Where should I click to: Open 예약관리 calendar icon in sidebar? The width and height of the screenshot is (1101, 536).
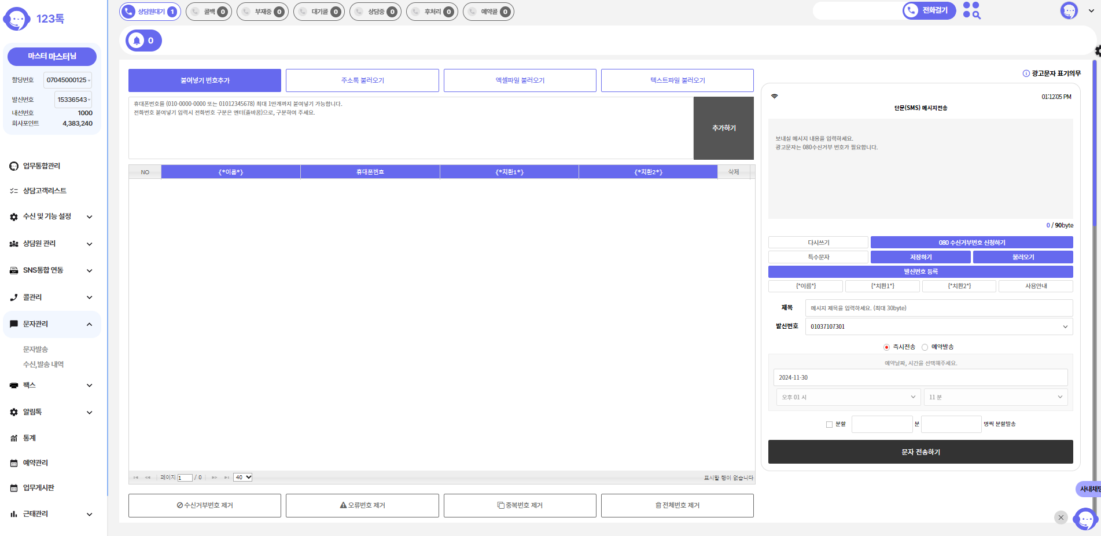tap(14, 463)
